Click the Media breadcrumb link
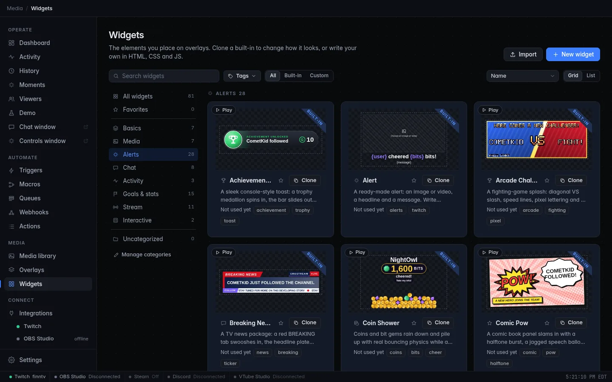This screenshot has height=382, width=612. click(15, 8)
